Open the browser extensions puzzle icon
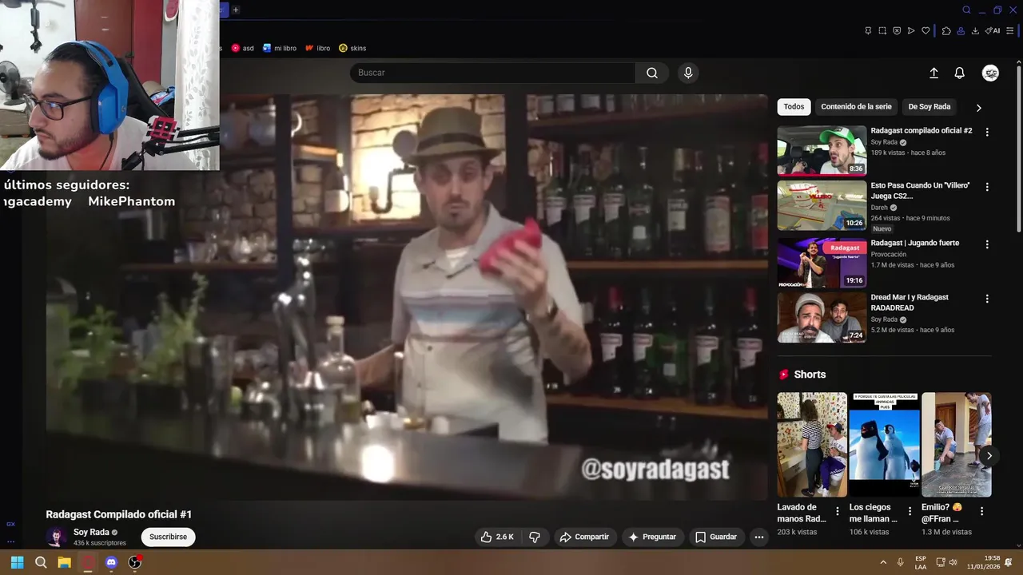Viewport: 1023px width, 575px height. pyautogui.click(x=946, y=30)
